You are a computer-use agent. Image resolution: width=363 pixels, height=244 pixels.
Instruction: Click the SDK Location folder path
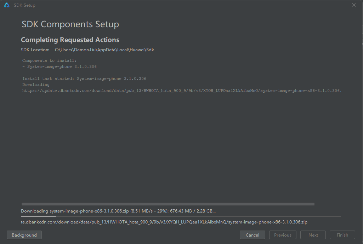104,50
